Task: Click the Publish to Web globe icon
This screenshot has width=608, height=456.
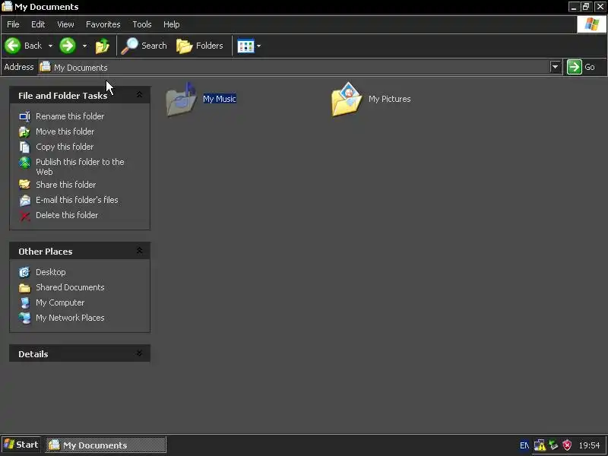Action: click(25, 163)
